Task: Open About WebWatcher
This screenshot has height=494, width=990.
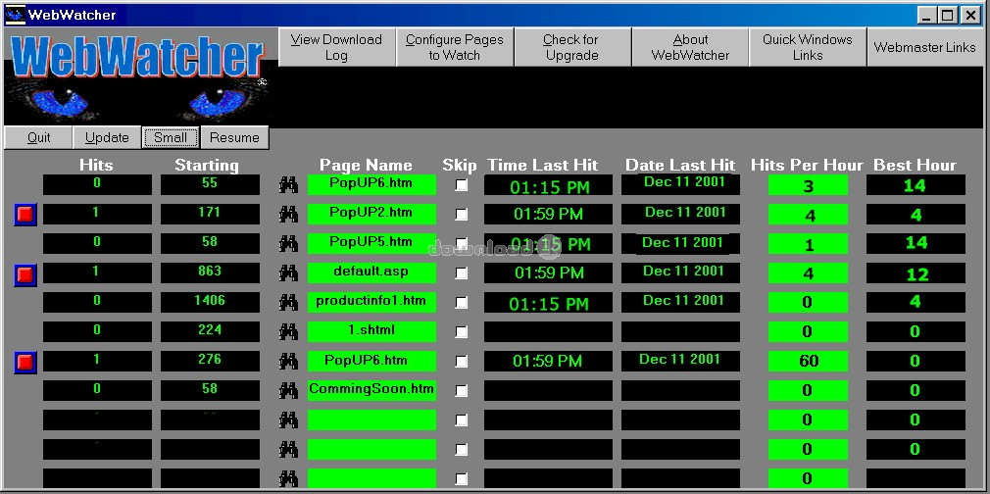Action: pyautogui.click(x=690, y=47)
